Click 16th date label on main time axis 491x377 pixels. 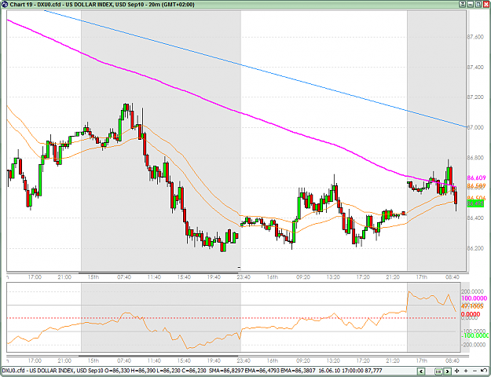(x=273, y=277)
